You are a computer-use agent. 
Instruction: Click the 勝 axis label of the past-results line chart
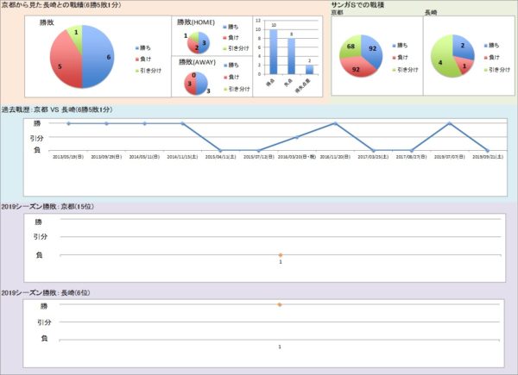pos(37,123)
